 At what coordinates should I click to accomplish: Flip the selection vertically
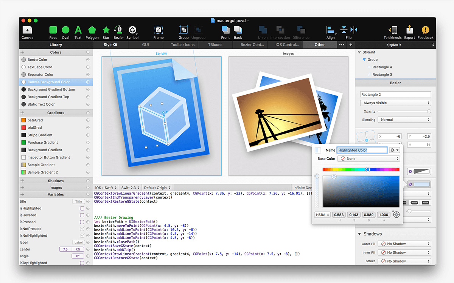[x=344, y=30]
